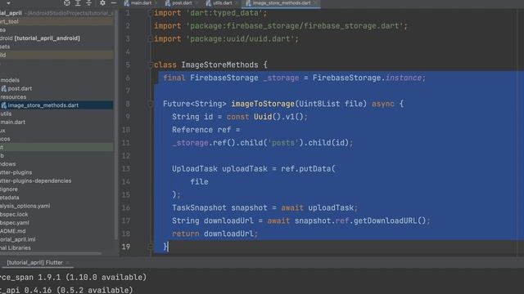Click on getDownloadURL in line 17
The height and width of the screenshot is (294, 524).
(385, 220)
